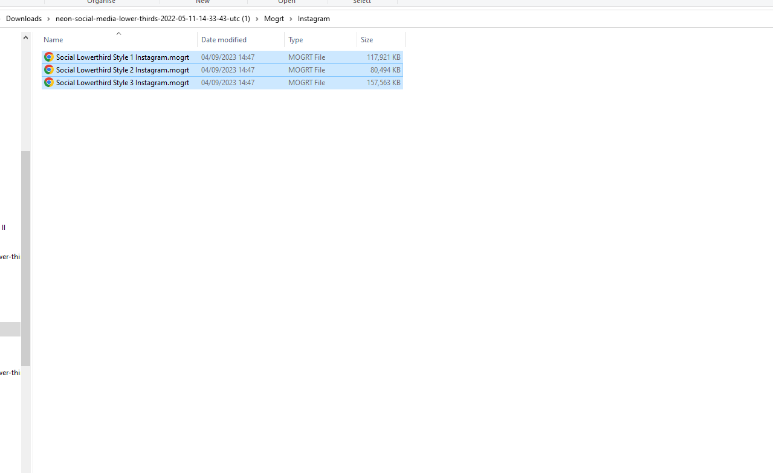
Task: Go to Downloads in breadcrumb path
Action: (24, 19)
